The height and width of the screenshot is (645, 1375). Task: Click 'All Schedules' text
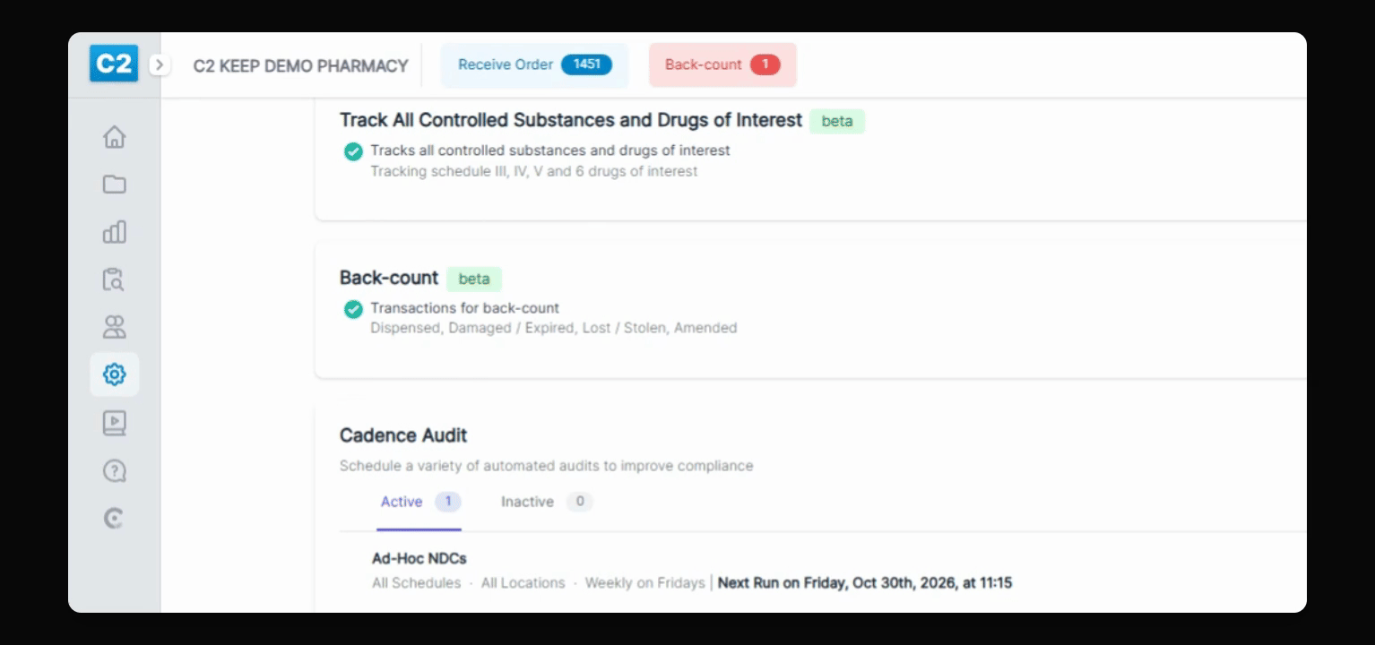pos(416,583)
